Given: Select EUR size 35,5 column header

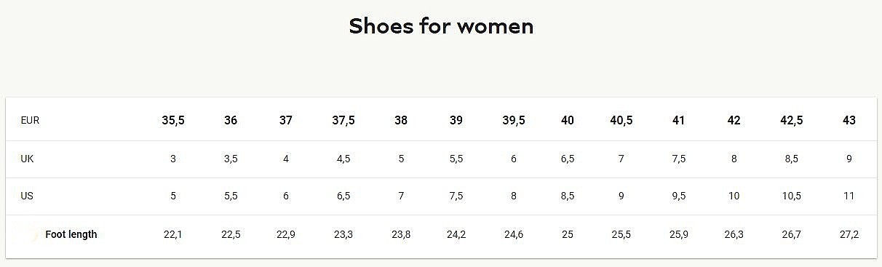Looking at the screenshot, I should [173, 121].
